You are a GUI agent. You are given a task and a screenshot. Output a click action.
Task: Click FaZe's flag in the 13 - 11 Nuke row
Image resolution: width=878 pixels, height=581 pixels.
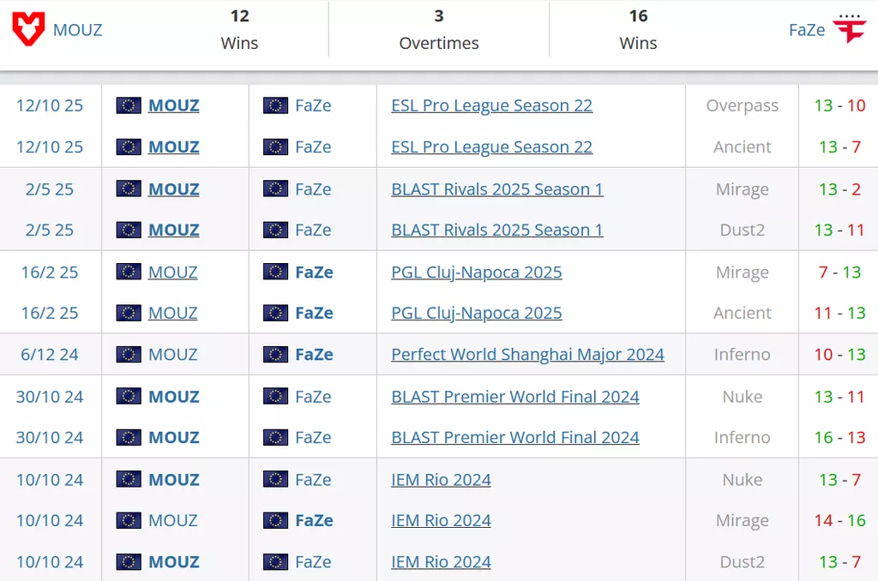[x=275, y=396]
